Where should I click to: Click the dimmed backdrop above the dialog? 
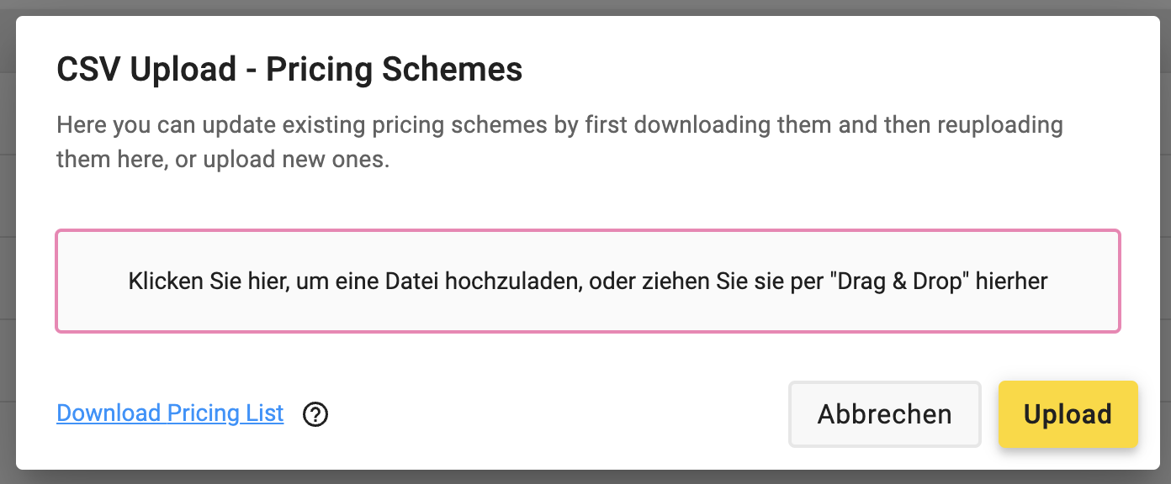585,7
